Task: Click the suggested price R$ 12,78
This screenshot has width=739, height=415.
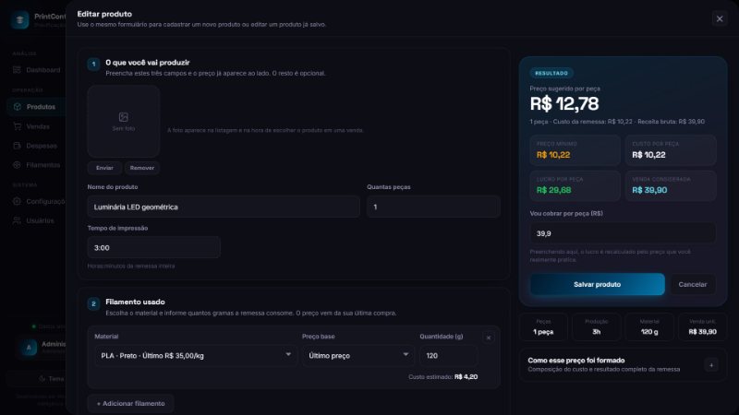Action: coord(564,104)
